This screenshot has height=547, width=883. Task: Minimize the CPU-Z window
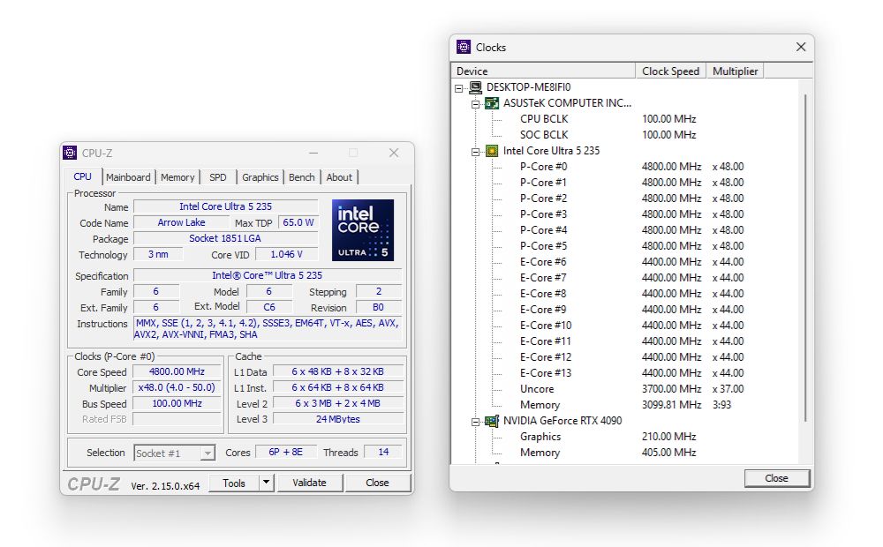coord(313,153)
